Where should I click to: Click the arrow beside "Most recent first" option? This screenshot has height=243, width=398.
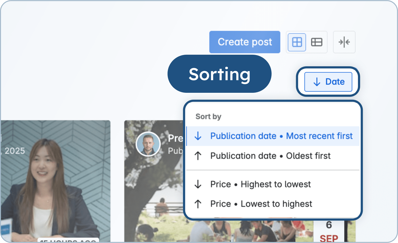tap(198, 136)
